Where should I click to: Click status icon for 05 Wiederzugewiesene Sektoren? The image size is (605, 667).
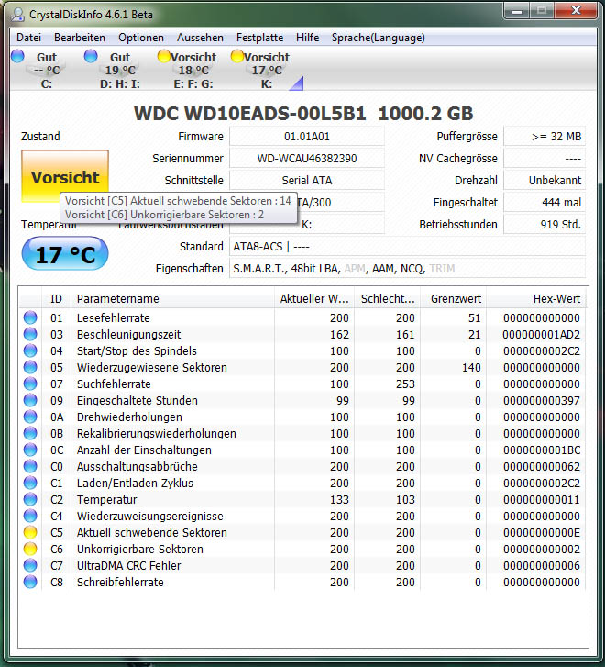pyautogui.click(x=30, y=367)
